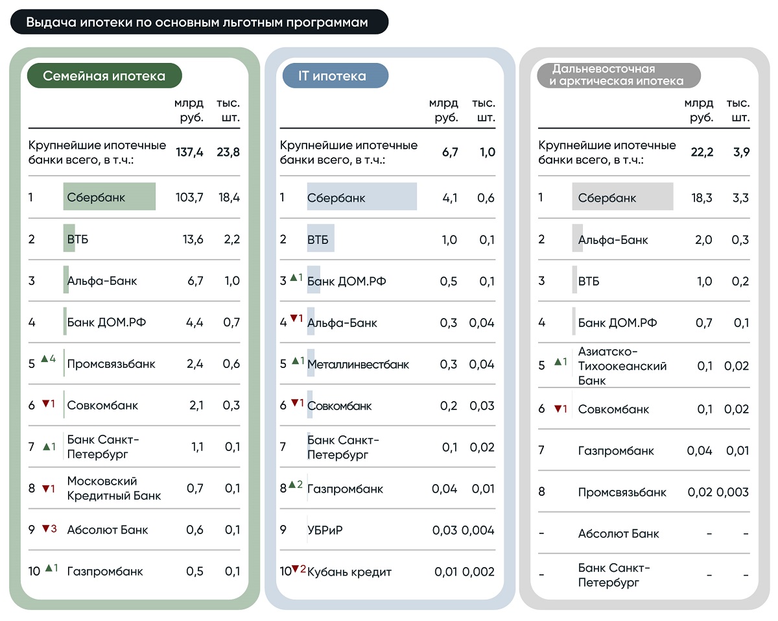Image resolution: width=778 pixels, height=621 pixels.
Task: Open Дальневосточная и арктическая ипотека header
Action: point(619,75)
